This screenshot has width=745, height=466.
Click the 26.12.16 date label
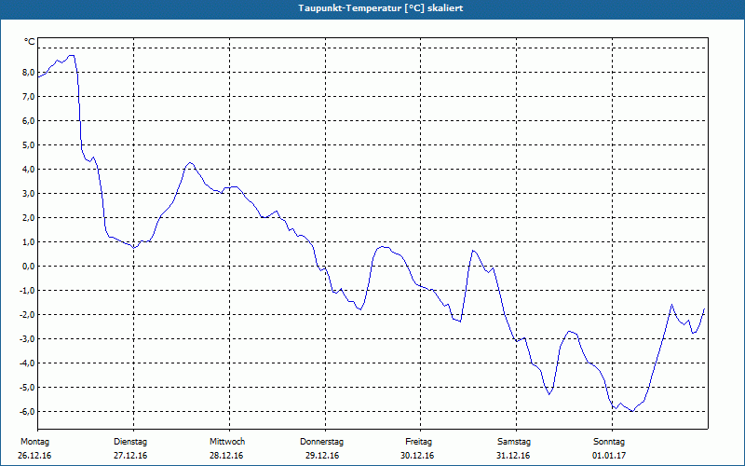pyautogui.click(x=34, y=456)
